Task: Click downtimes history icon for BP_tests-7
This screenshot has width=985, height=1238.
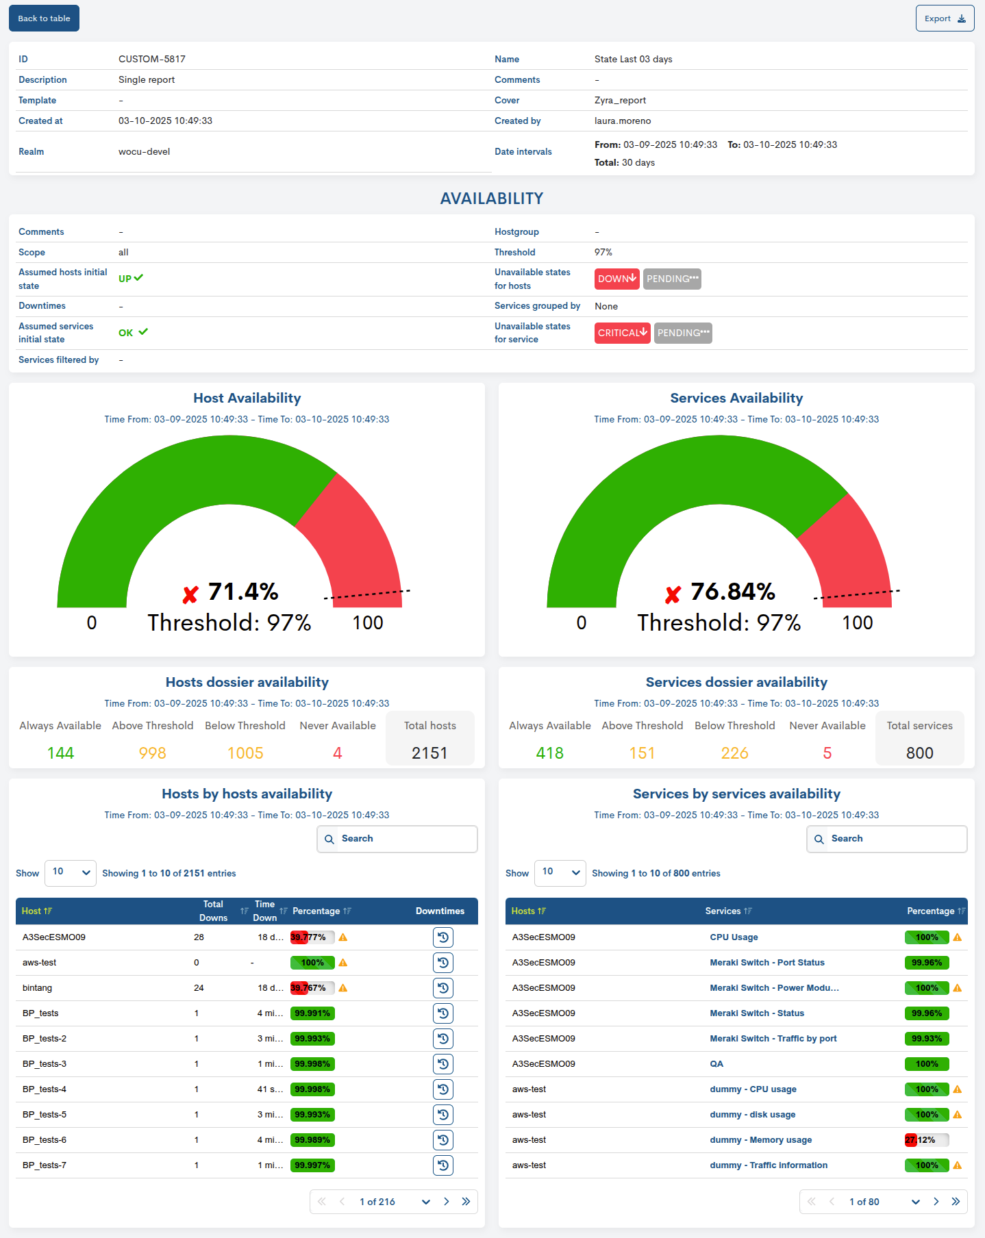Action: 443,1165
